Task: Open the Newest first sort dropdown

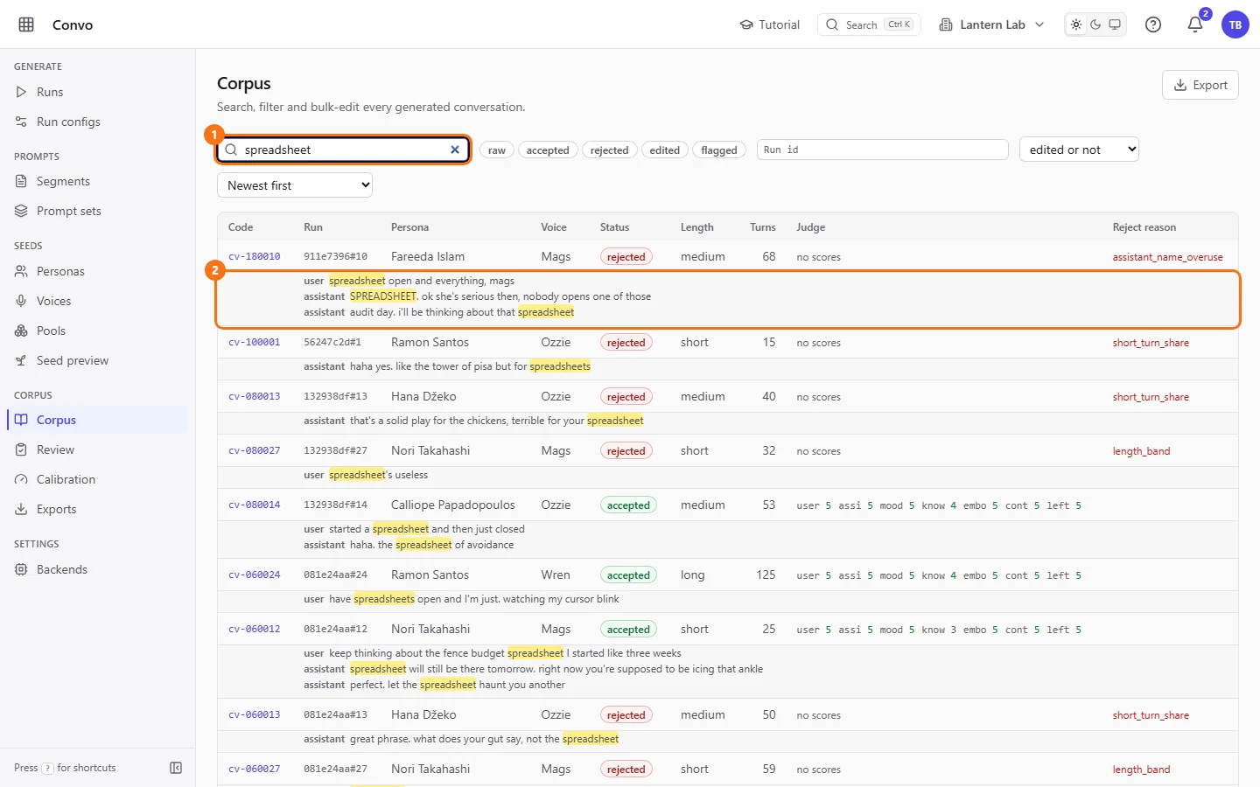Action: [x=295, y=185]
